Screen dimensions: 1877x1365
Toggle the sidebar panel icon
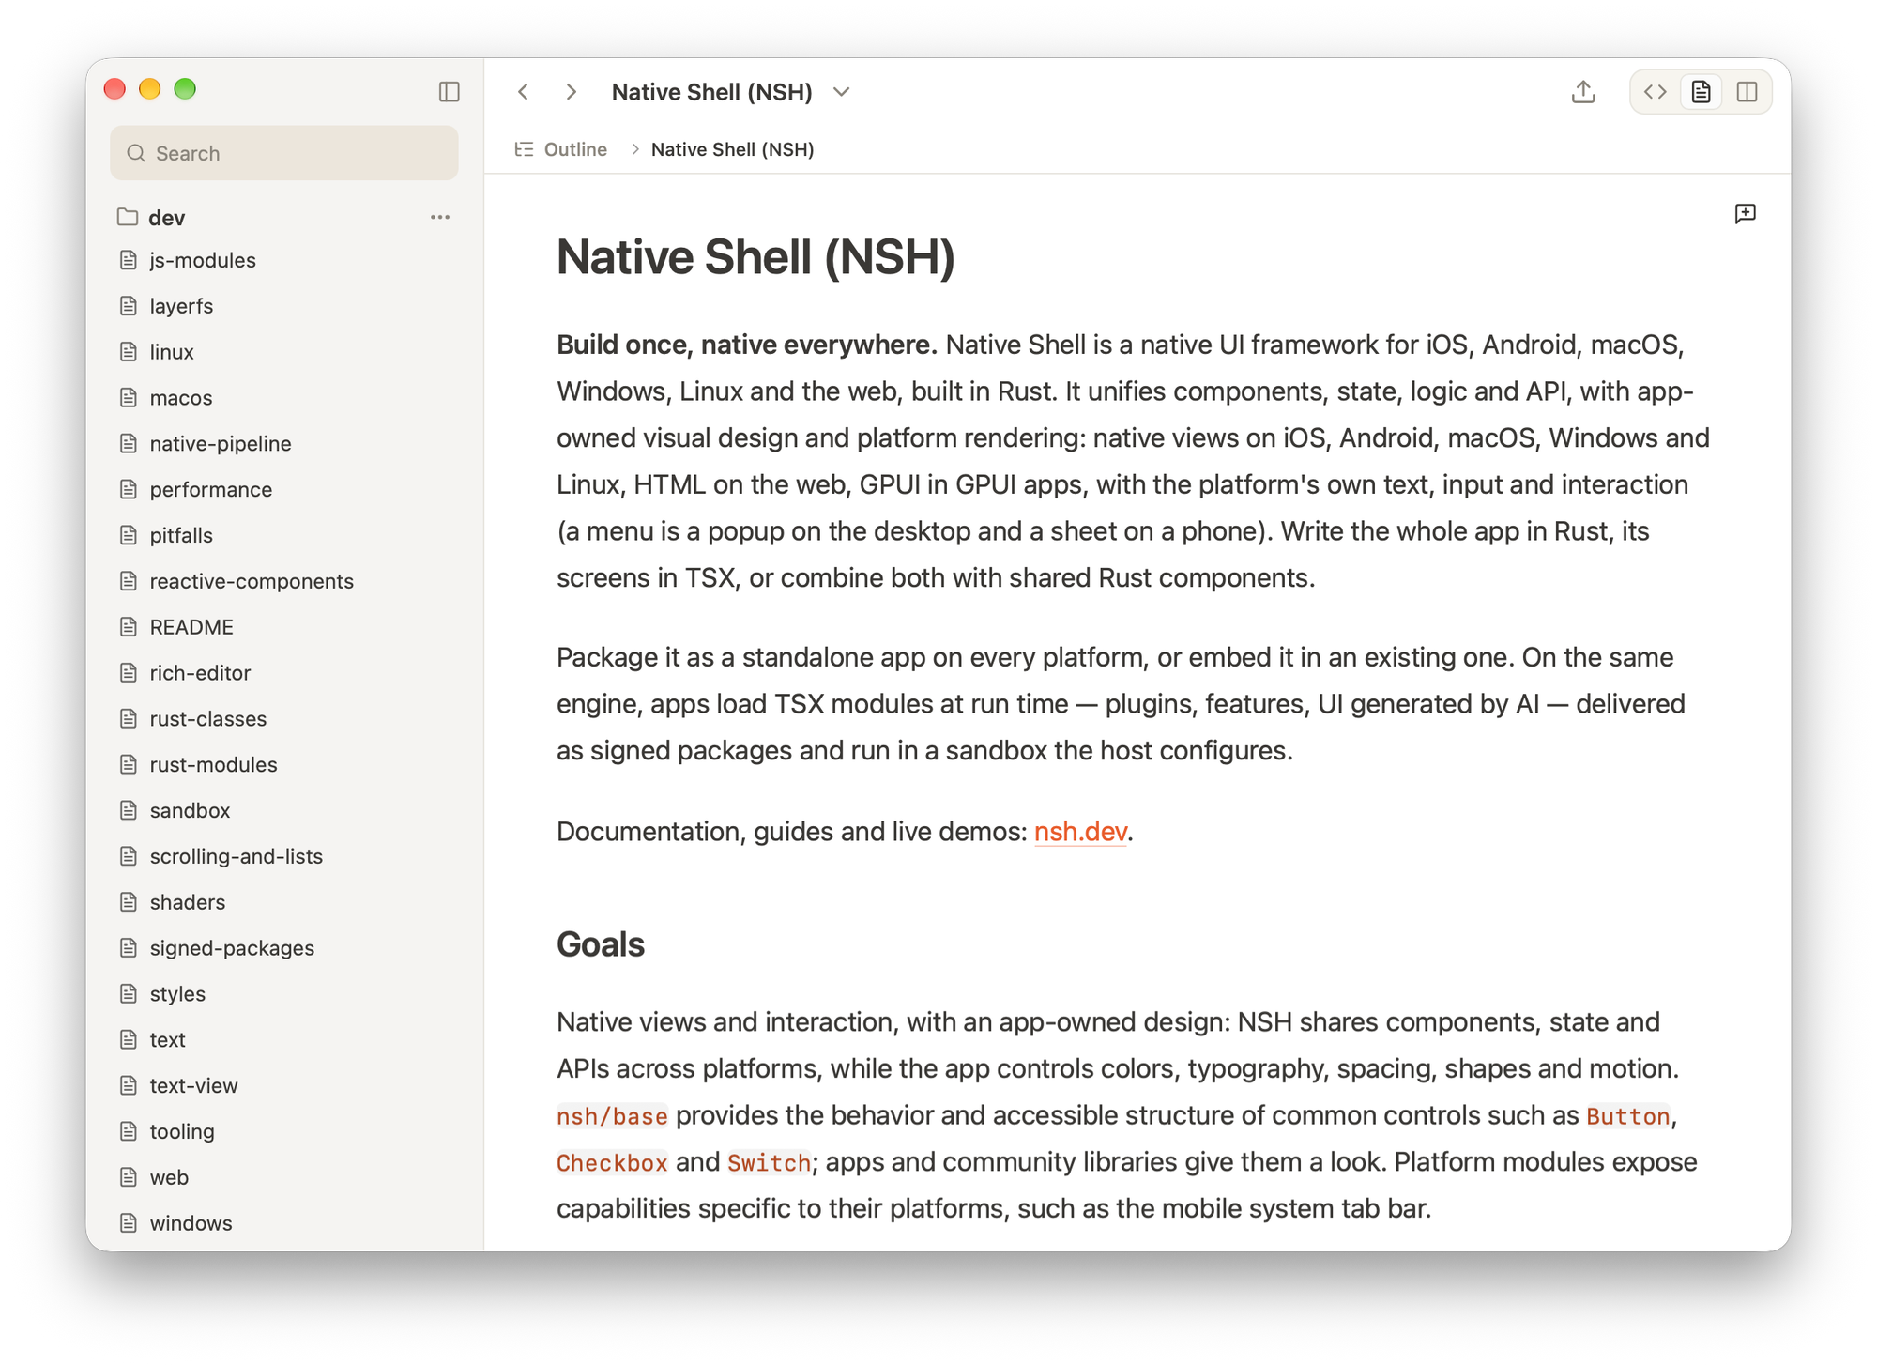click(x=449, y=91)
